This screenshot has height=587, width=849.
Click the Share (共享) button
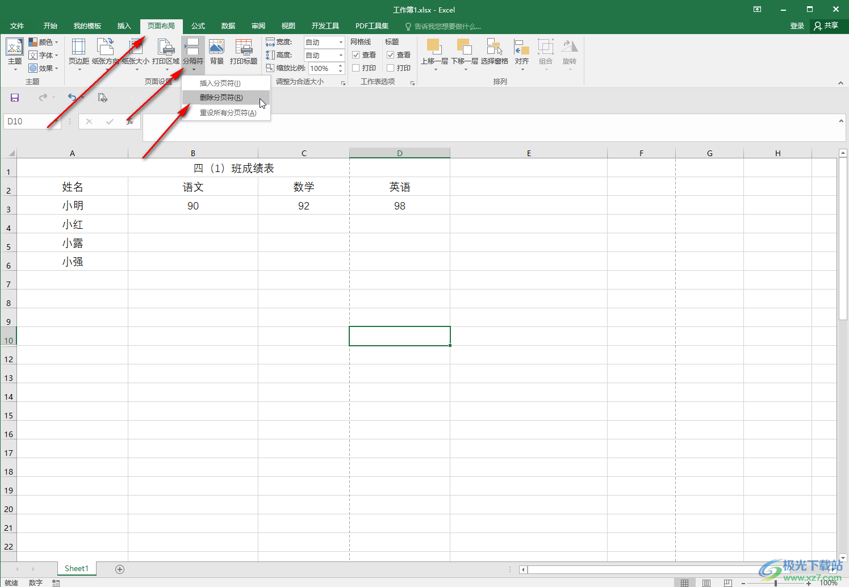(x=827, y=26)
